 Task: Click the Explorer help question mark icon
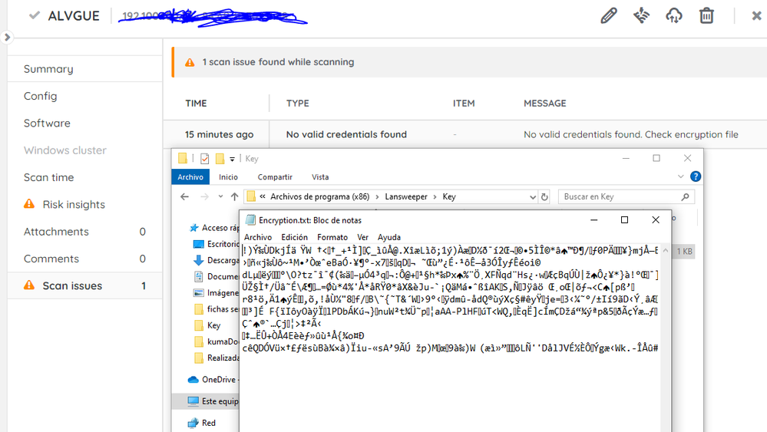tap(696, 176)
